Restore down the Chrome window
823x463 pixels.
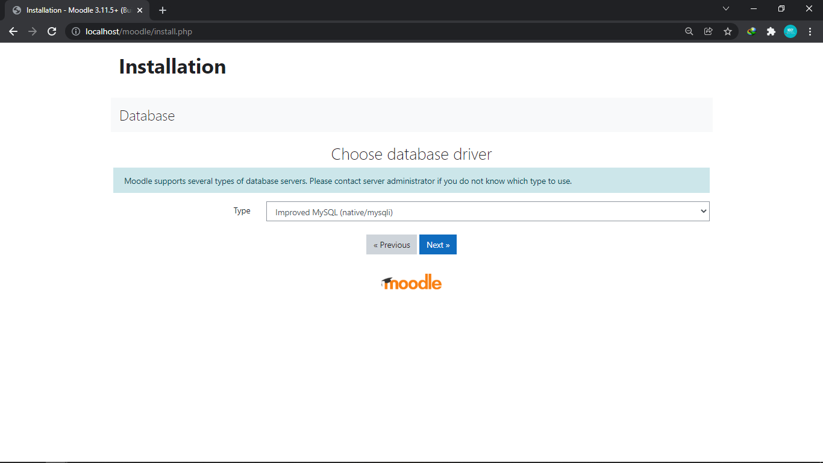(x=781, y=8)
